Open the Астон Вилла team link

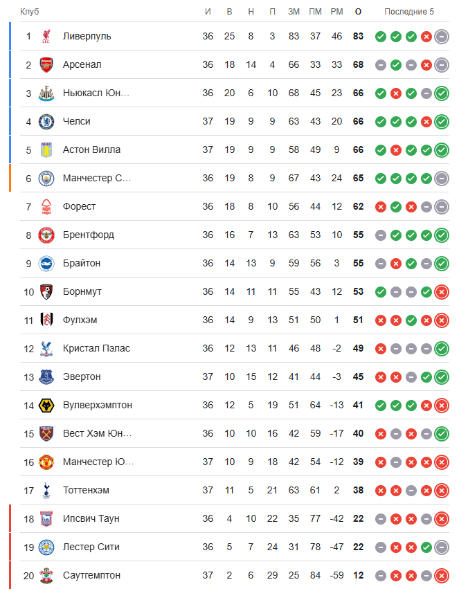[x=91, y=149]
